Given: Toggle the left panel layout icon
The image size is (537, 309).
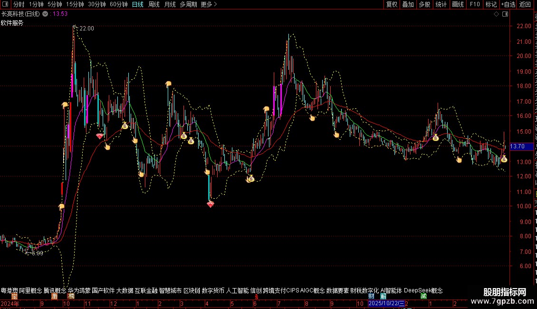Looking at the screenshot, I should [x=5, y=4].
